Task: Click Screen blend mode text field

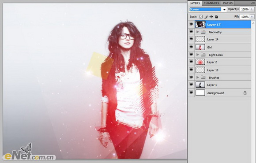Action: [205, 9]
